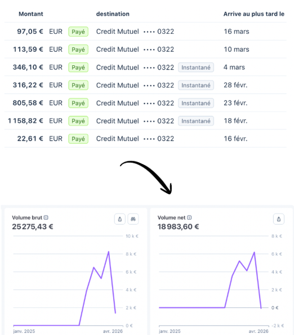
Task: Click the 'Arrive au plus tard le' column header
Action: point(254,14)
